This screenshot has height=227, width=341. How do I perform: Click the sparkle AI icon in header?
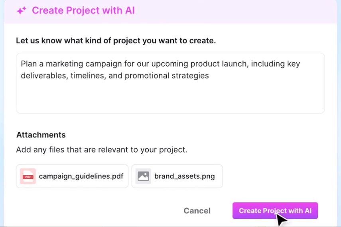(x=22, y=10)
